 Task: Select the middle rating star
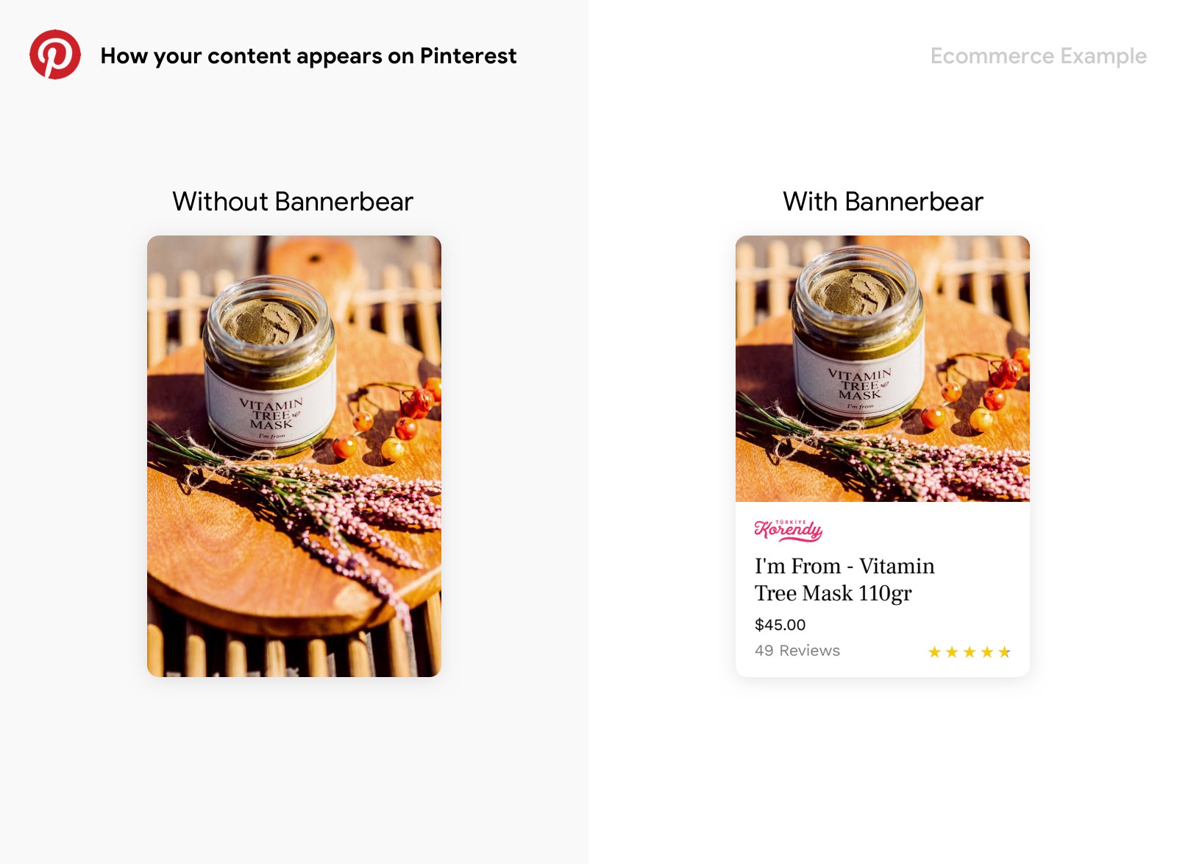coord(970,652)
